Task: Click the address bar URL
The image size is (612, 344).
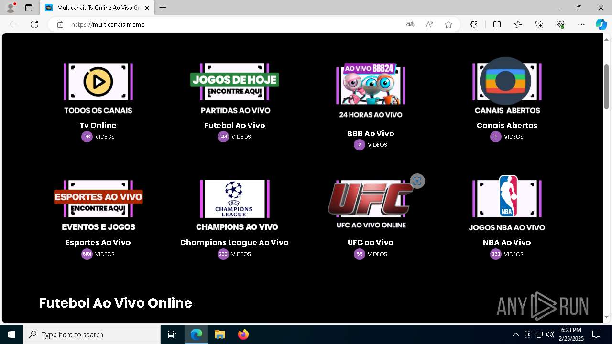Action: tap(108, 24)
